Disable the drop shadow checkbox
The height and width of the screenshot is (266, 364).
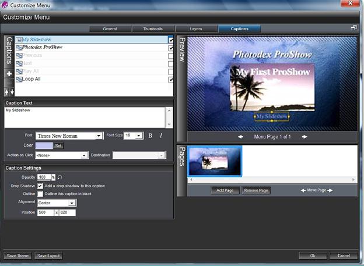pos(40,186)
